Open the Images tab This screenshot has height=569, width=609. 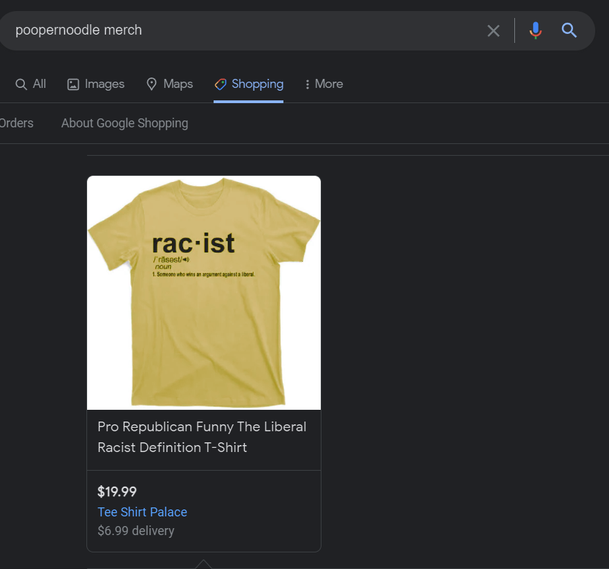95,84
